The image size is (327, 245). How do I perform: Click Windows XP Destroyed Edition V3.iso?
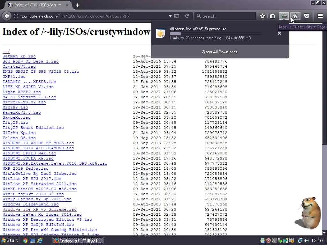coord(47,219)
